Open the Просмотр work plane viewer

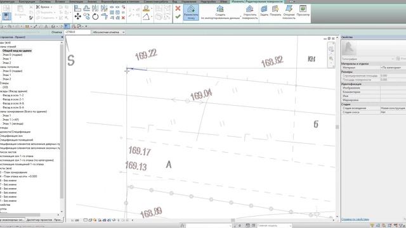[x=303, y=11]
